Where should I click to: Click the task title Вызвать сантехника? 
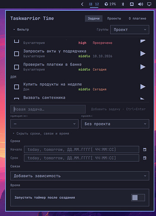45,97
